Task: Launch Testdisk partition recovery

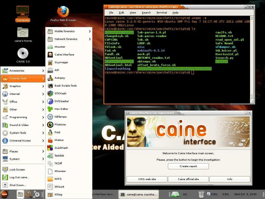Action: [69, 155]
